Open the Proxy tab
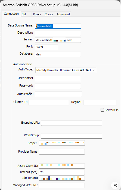This screenshot has width=121, height=190. (37, 14)
